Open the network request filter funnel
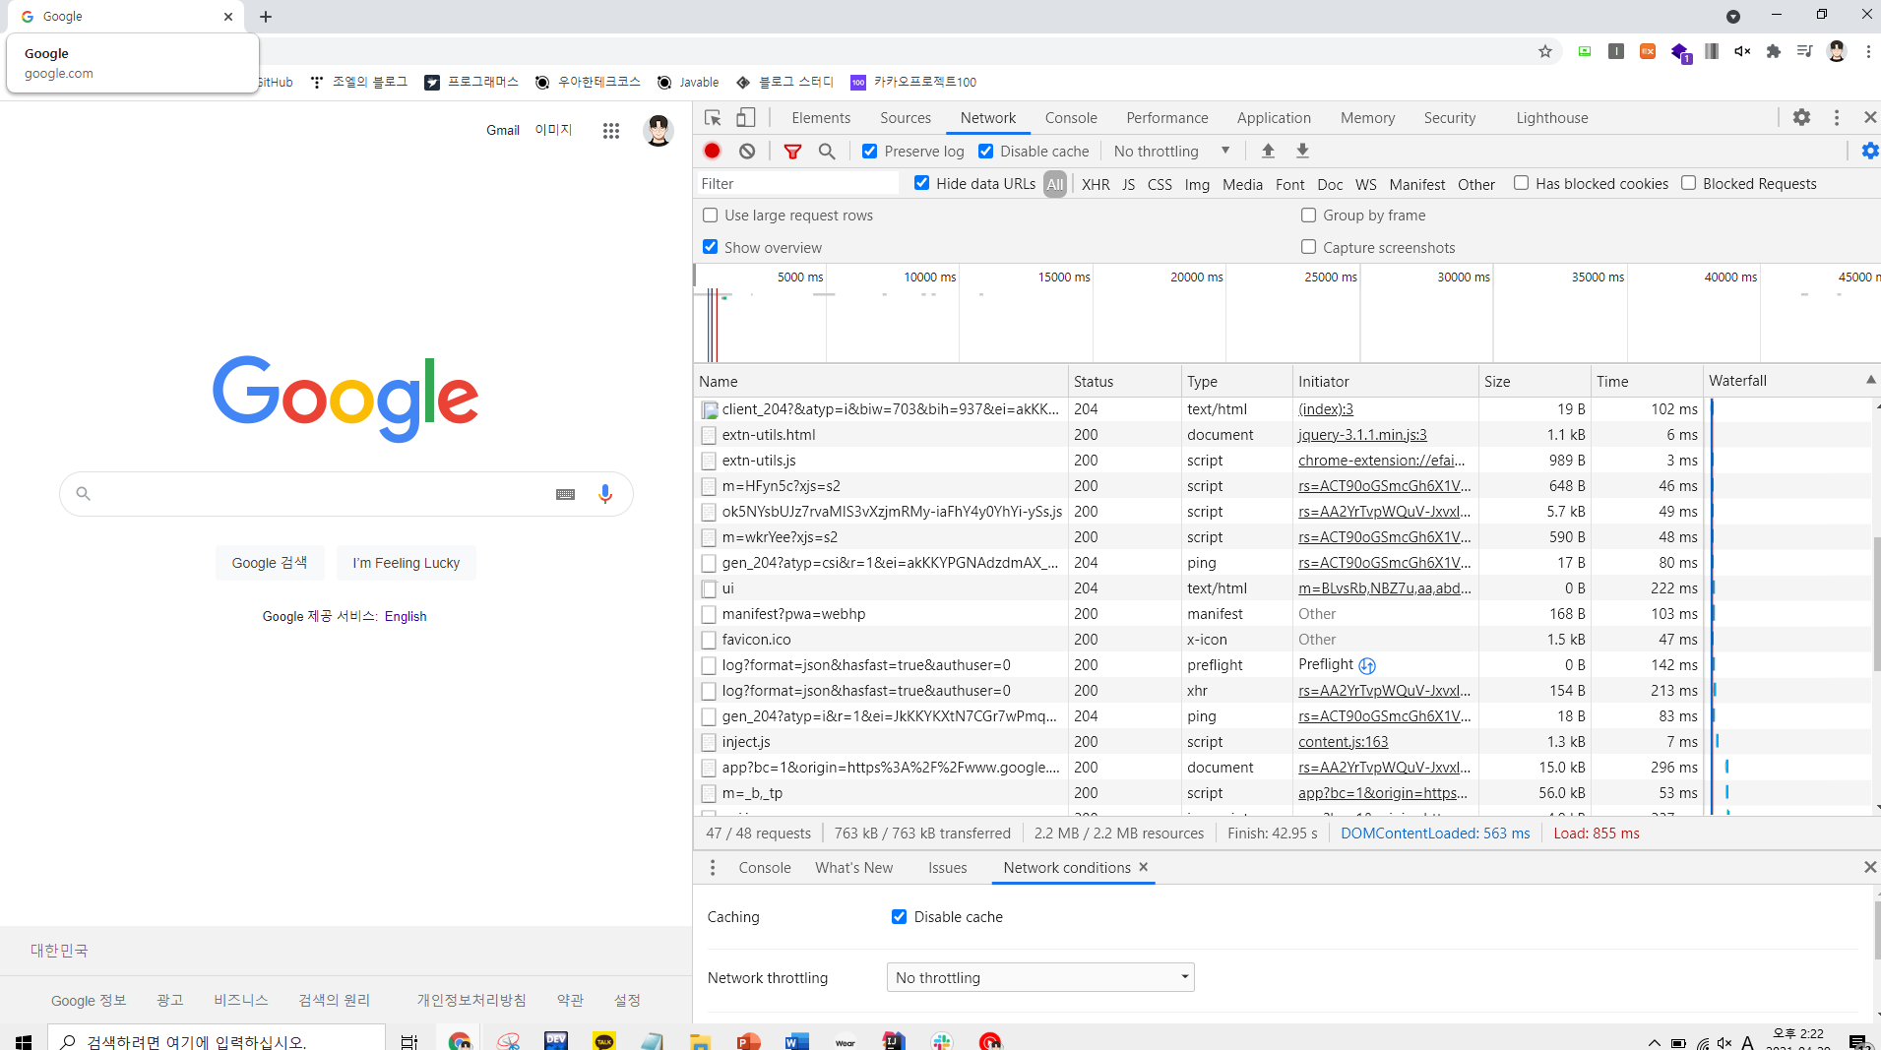1881x1050 pixels. [x=791, y=151]
